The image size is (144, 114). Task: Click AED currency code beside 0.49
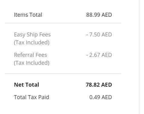pyautogui.click(x=107, y=97)
